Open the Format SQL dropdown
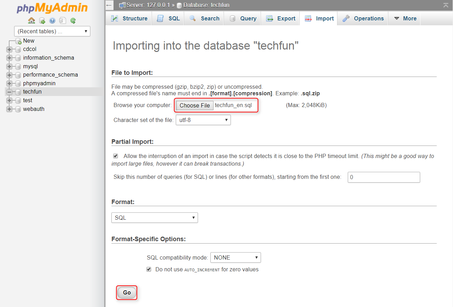Screen dimensions: 453x307 [155, 218]
